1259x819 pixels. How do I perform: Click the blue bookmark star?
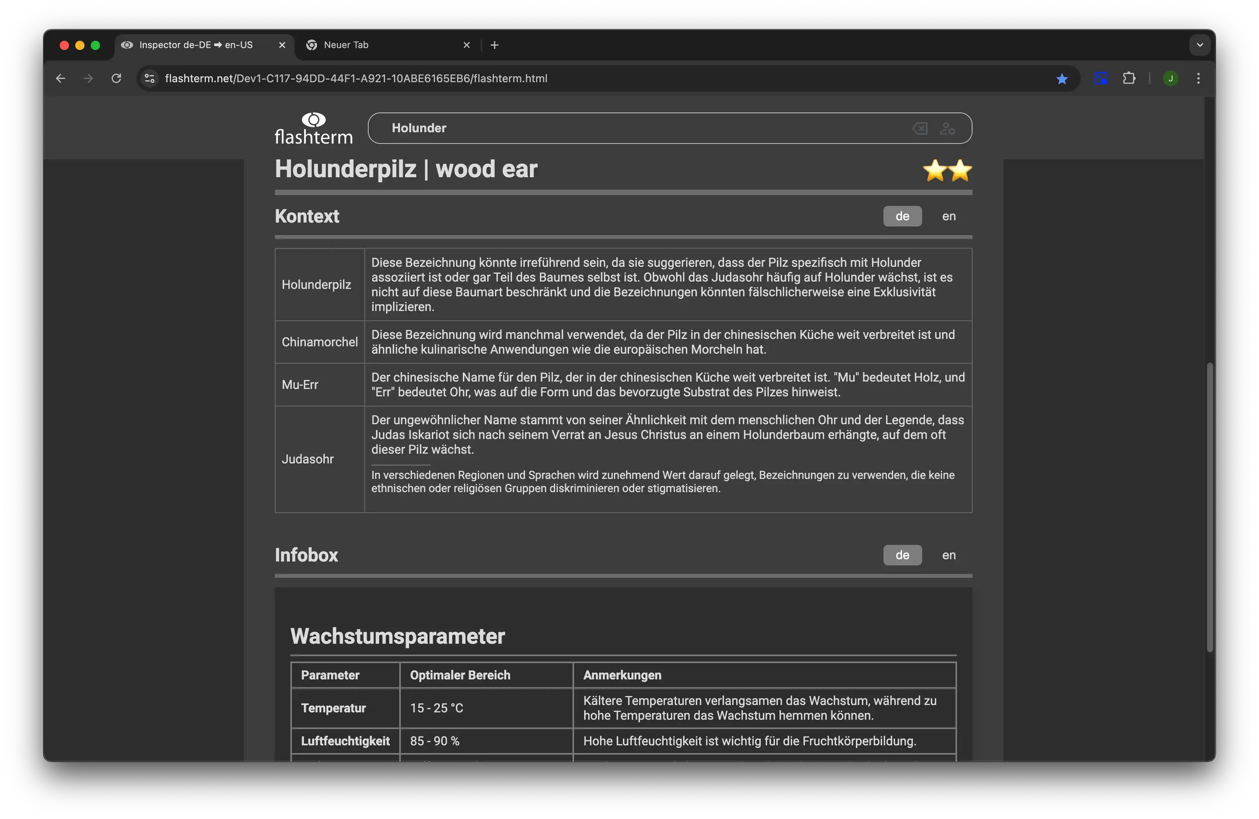(x=1062, y=79)
